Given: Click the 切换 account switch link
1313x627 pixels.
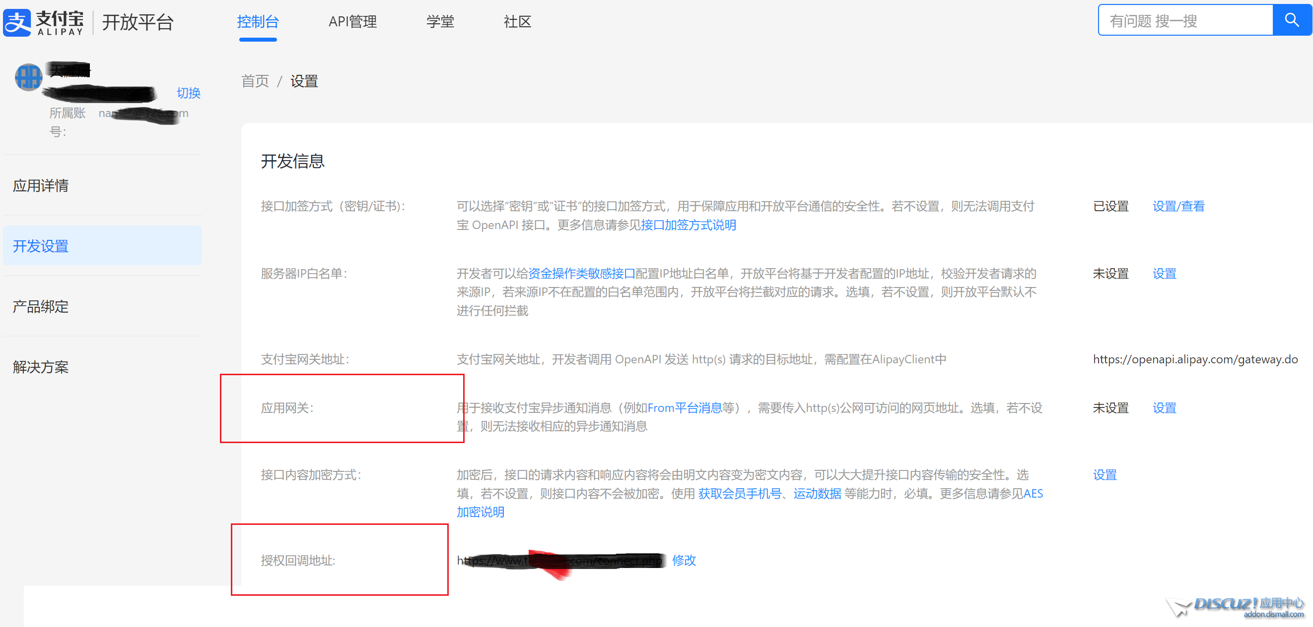Looking at the screenshot, I should click(x=189, y=93).
